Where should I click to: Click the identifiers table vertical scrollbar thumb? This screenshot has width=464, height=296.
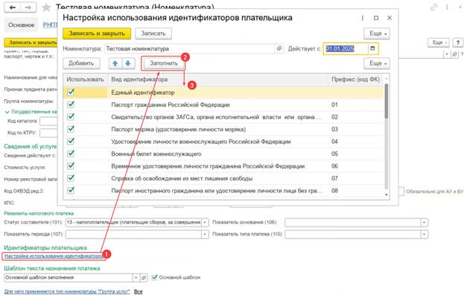coord(387,101)
